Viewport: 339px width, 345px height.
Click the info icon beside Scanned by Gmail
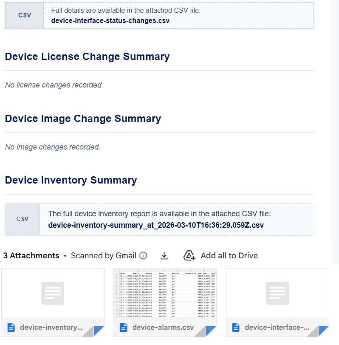(x=144, y=256)
